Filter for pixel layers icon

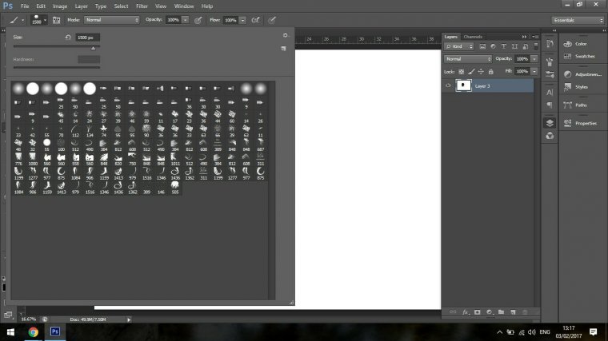coord(482,46)
